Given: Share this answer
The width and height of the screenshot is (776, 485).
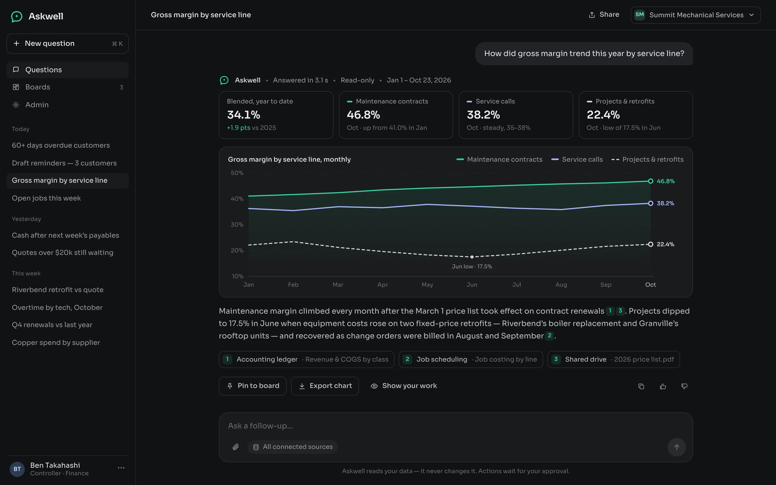Looking at the screenshot, I should click(x=604, y=15).
